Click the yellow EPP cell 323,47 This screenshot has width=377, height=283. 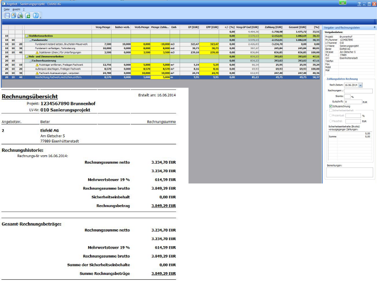click(x=209, y=44)
